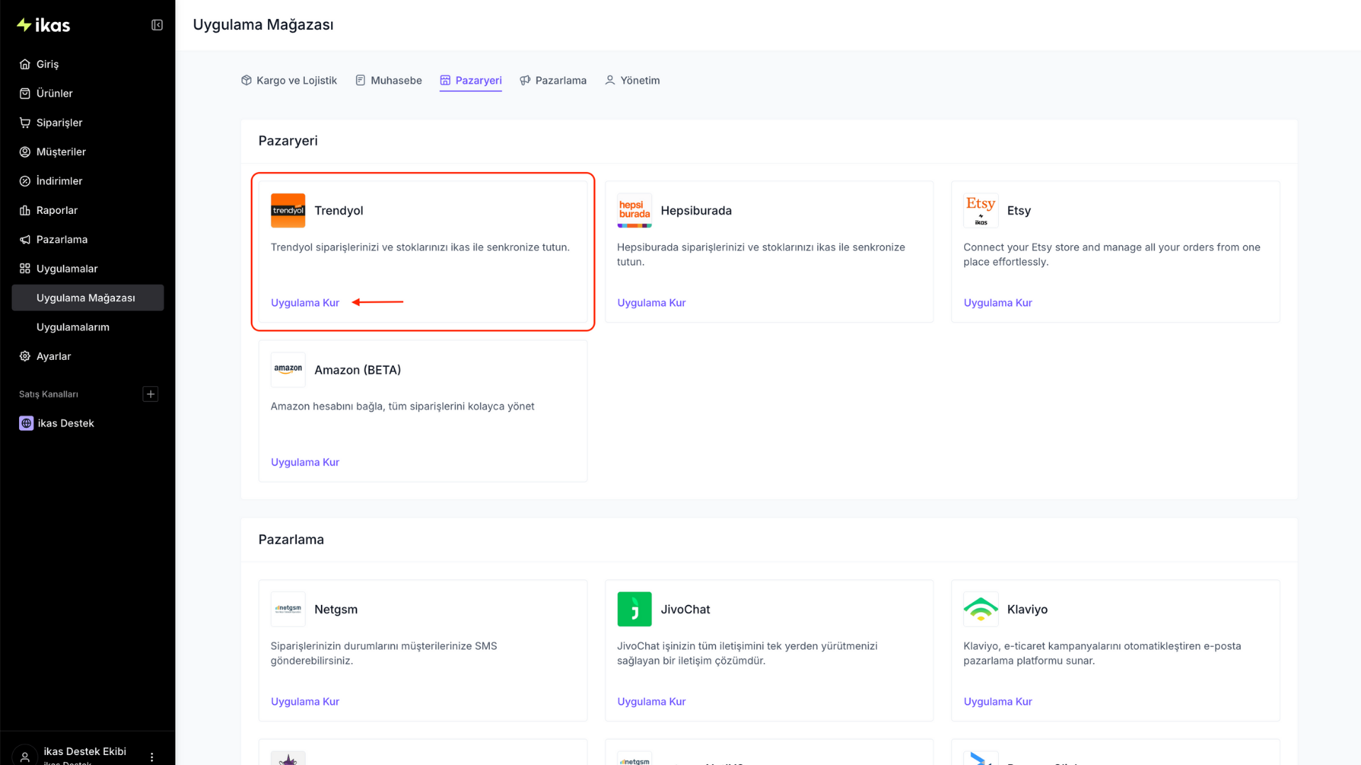This screenshot has height=765, width=1361.
Task: Click the ikas logo in sidebar
Action: [x=43, y=25]
